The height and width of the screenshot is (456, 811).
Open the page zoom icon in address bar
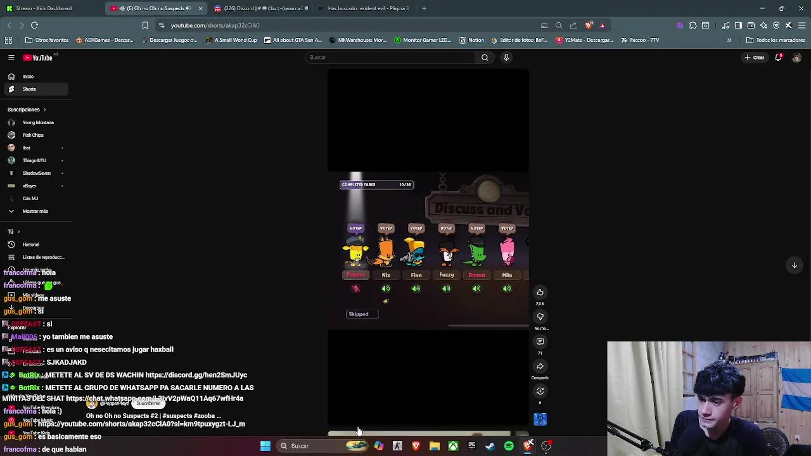[x=559, y=25]
